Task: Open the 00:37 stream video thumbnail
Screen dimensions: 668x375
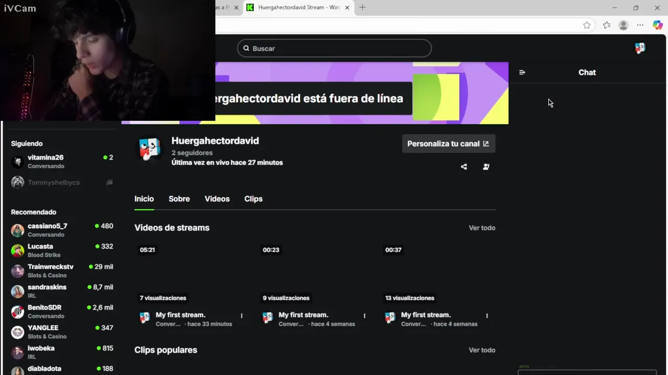Action: tap(436, 273)
